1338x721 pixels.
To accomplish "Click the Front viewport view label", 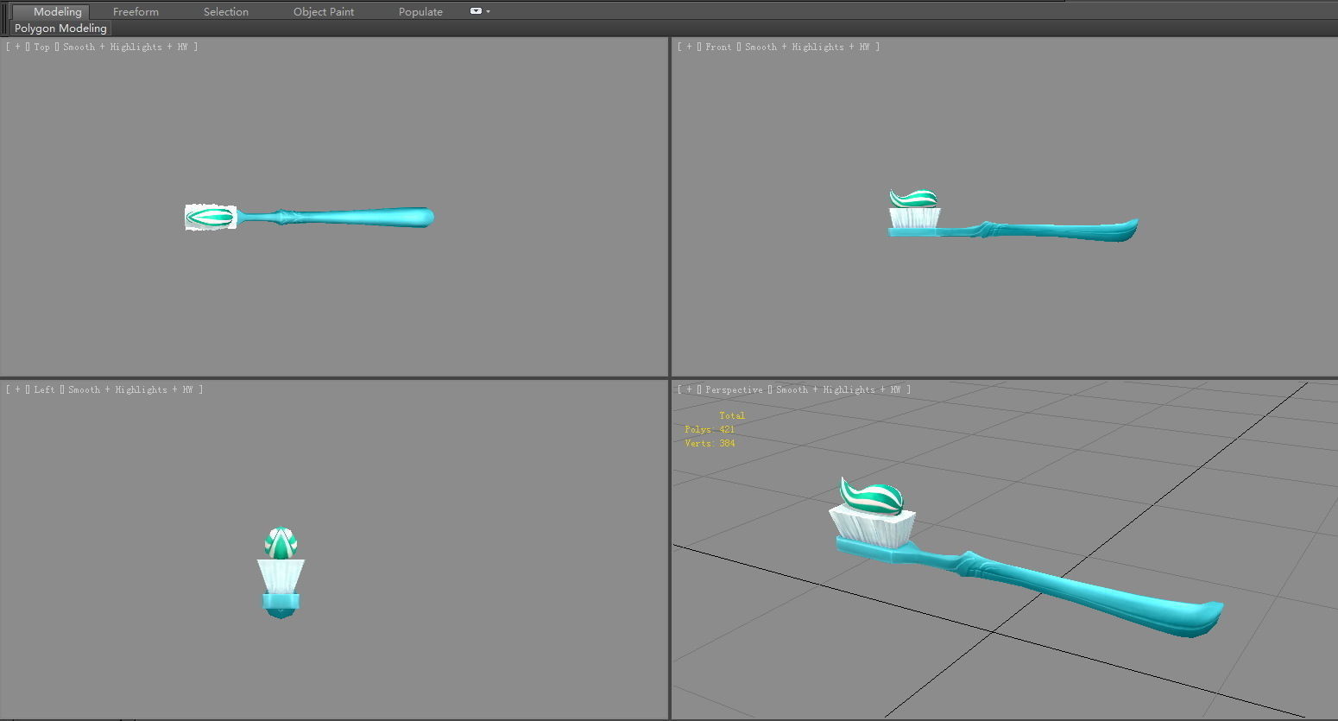I will (718, 47).
